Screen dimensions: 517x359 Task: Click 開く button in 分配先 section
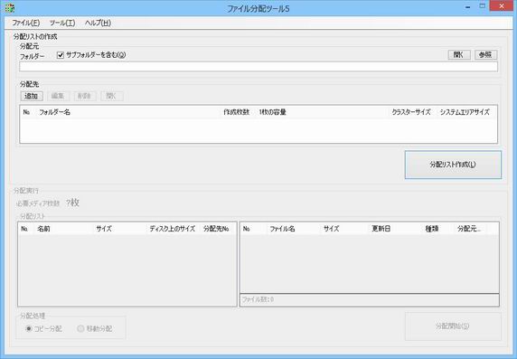(x=112, y=96)
